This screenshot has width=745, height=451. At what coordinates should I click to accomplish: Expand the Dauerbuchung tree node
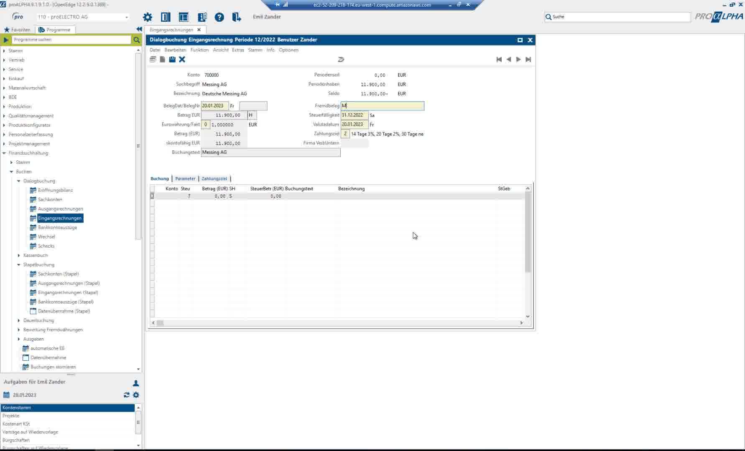[19, 320]
